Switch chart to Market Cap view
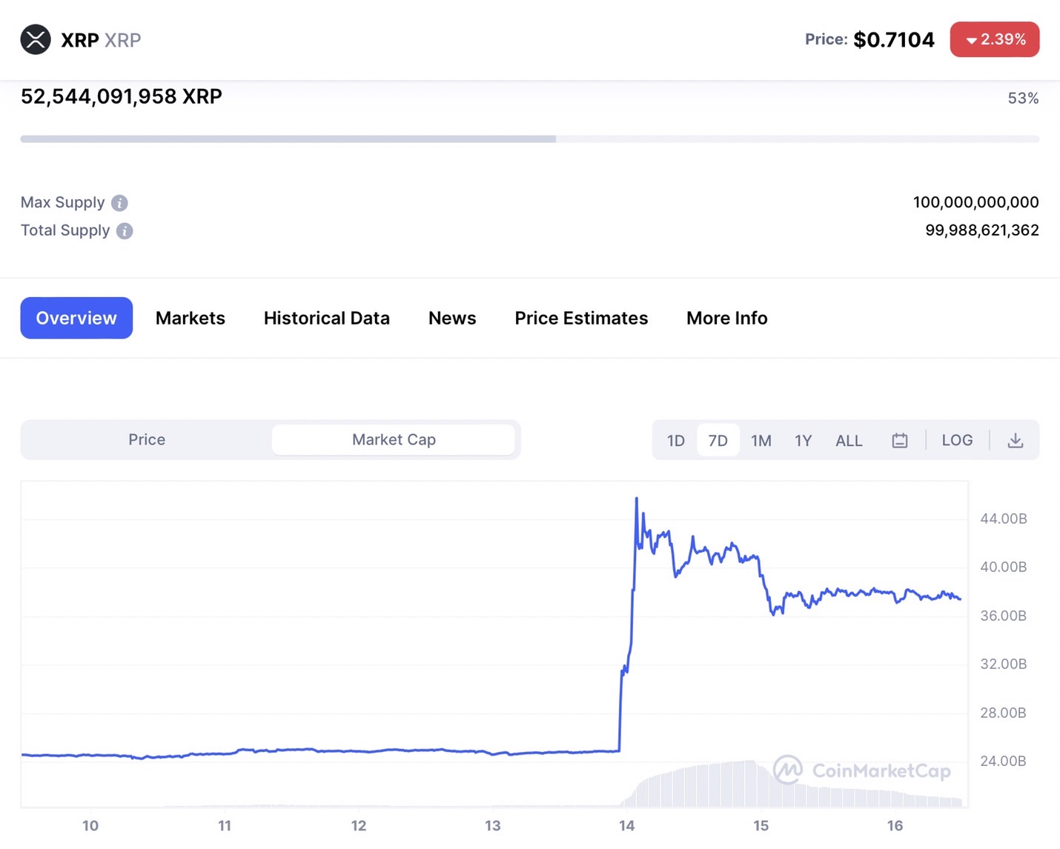Viewport: 1060px width, 849px height. [x=394, y=439]
